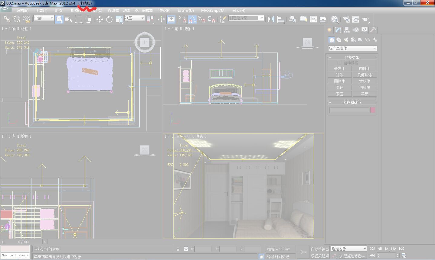Toggle the Percent Snap button

click(x=202, y=19)
